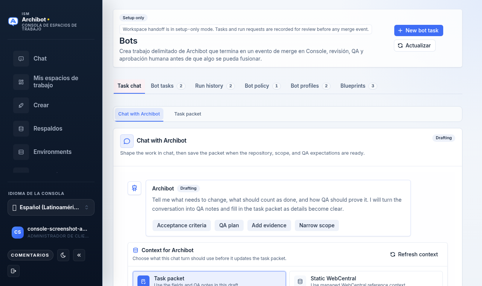Click the Context for Archibot database icon
482x286 pixels.
click(136, 250)
